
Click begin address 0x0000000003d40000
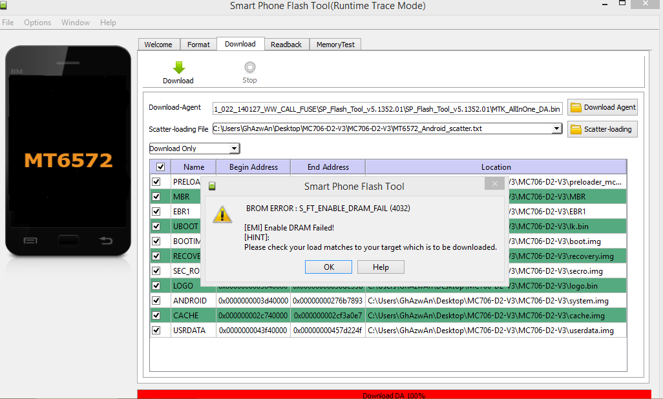coord(253,300)
